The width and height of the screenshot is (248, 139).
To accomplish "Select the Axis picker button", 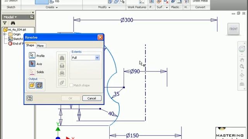I will (32, 64).
